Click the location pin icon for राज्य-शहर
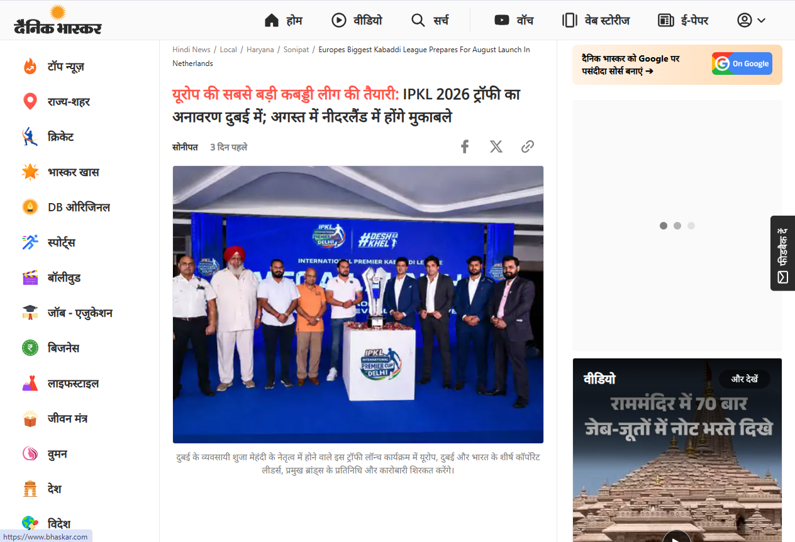 pos(30,101)
